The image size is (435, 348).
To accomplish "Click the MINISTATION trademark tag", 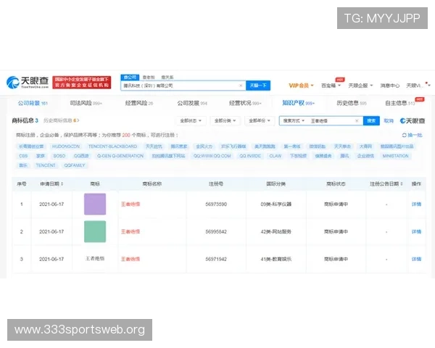I will coord(395,156).
